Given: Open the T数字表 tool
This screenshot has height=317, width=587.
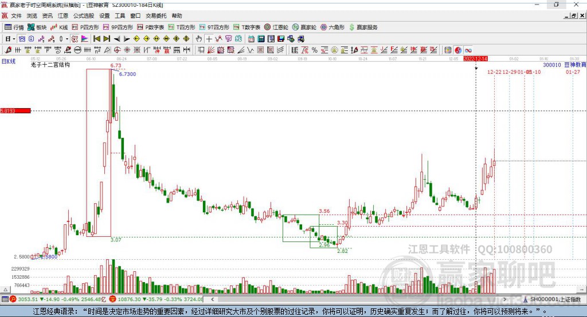Looking at the screenshot, I should point(246,27).
